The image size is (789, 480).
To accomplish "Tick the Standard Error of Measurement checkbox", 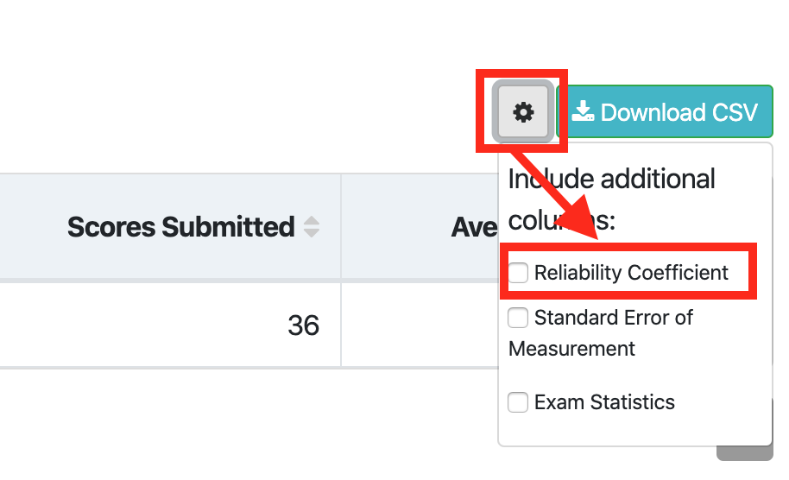I will click(x=518, y=318).
